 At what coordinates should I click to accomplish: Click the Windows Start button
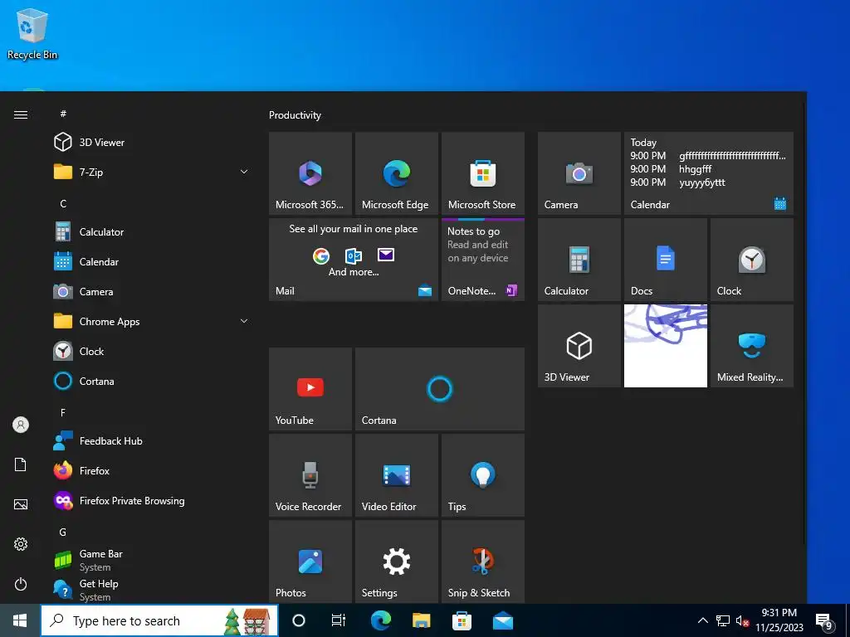point(20,620)
